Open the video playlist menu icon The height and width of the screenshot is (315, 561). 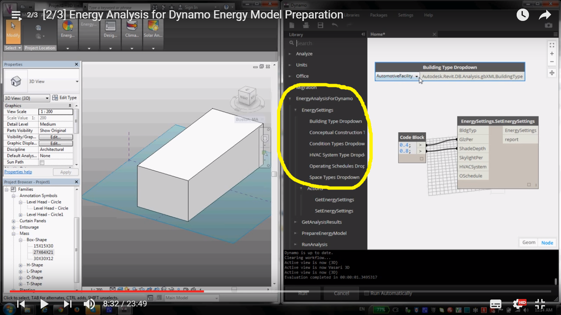16,15
